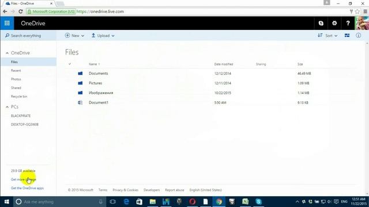Screen dimensions: 369x207
Task: Open the DESKTOP-GQ3I60B PC
Action: click(24, 124)
